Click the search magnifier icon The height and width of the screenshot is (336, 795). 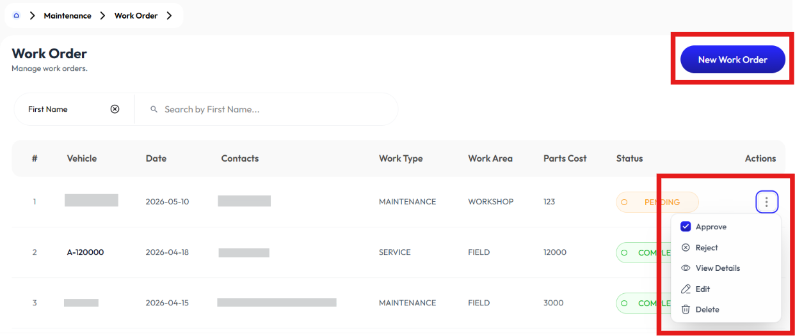(x=154, y=109)
